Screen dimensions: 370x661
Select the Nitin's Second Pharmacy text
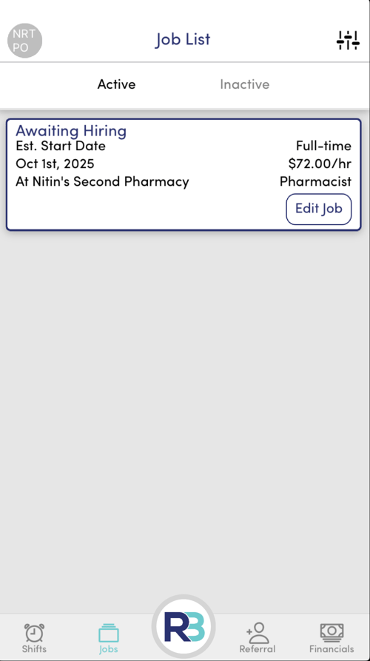[110, 181]
